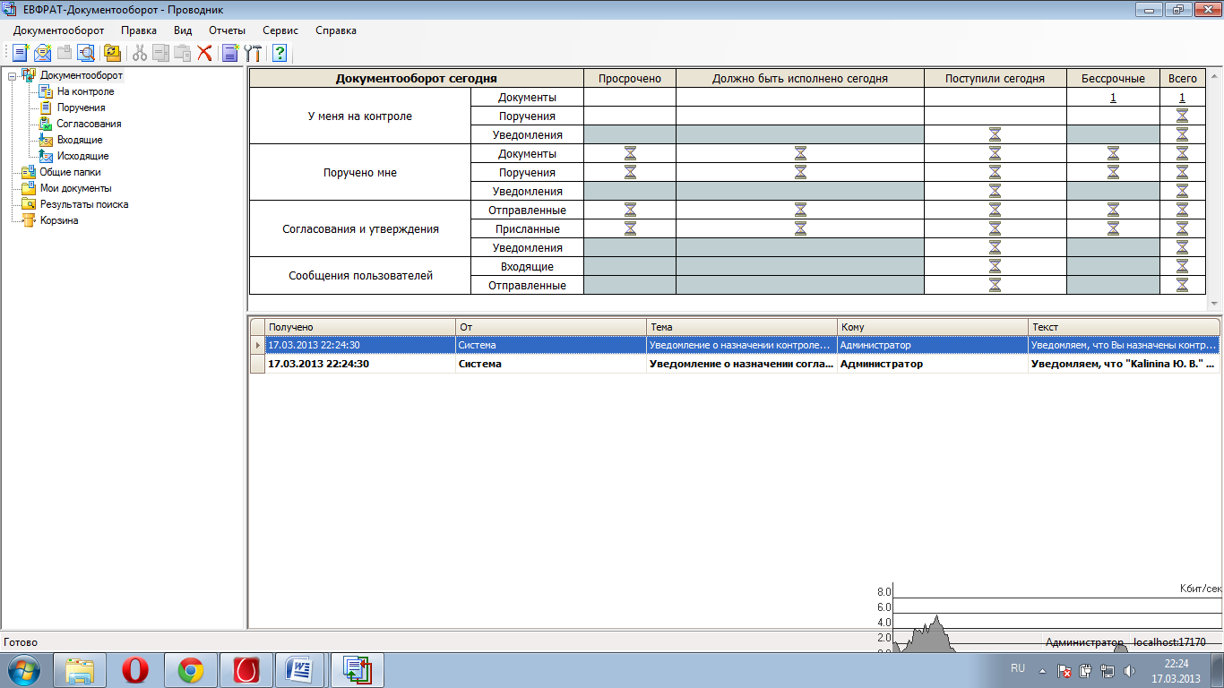The width and height of the screenshot is (1224, 688).
Task: Open the Вид menu
Action: [x=183, y=30]
